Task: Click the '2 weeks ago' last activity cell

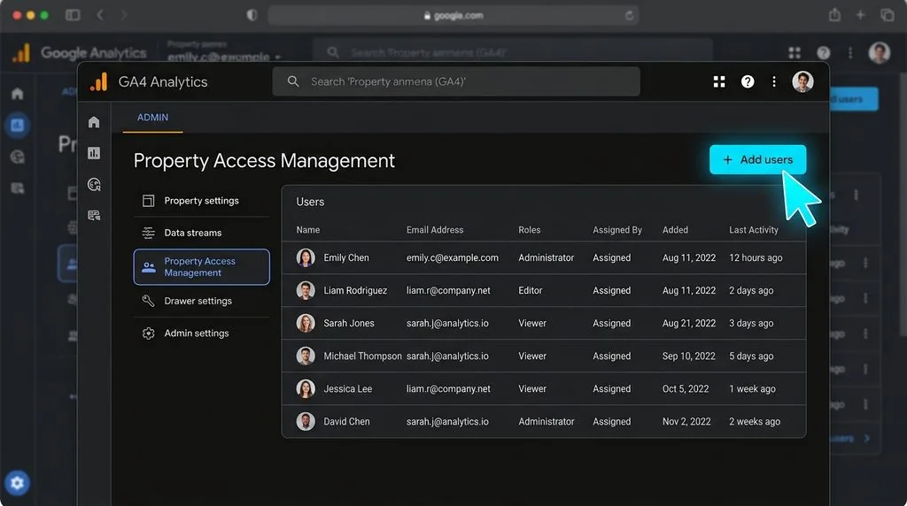Action: pos(755,422)
